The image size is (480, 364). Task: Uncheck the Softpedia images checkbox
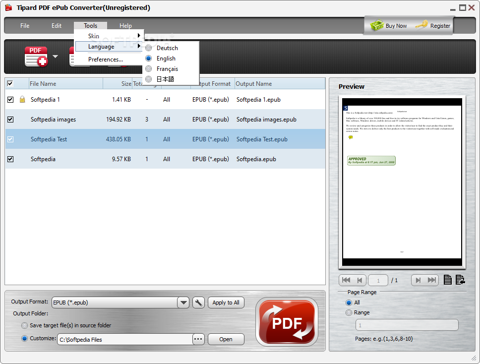coord(10,120)
